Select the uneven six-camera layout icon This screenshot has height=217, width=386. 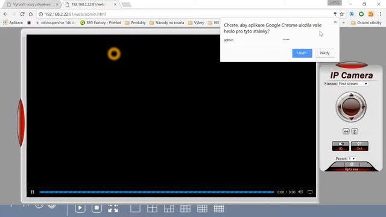pyautogui.click(x=169, y=209)
